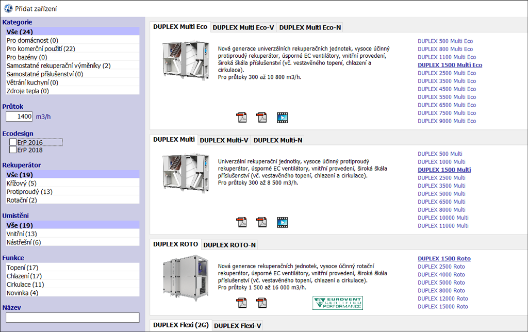Open the DUPLEX Flexi-V tab
This screenshot has width=528, height=332.
pyautogui.click(x=237, y=326)
